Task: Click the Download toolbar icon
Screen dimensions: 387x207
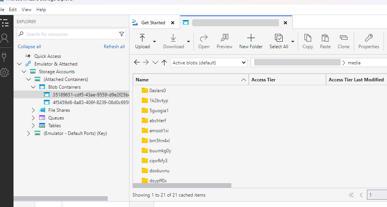Action: [173, 38]
